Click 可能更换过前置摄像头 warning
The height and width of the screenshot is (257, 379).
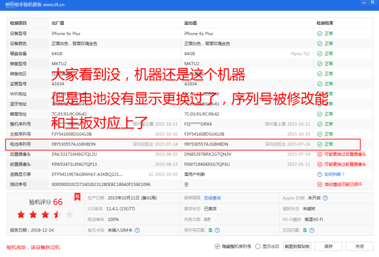345,164
